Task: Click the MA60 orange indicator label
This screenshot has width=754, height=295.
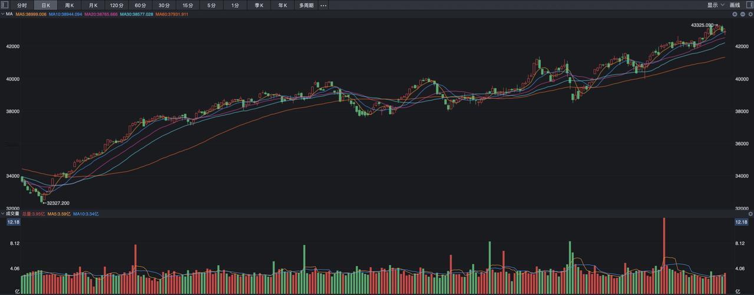Action: click(172, 14)
